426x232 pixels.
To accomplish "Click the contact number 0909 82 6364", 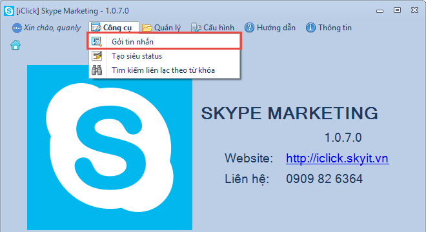I will (324, 179).
